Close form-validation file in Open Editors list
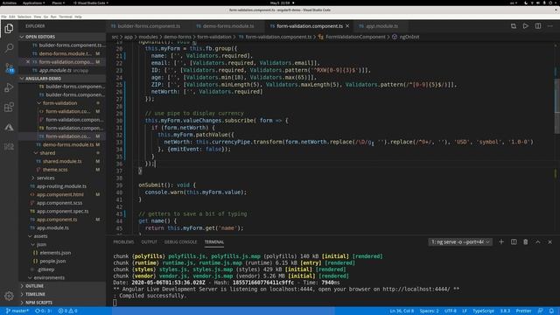Image resolution: width=560 pixels, height=315 pixels. tap(28, 62)
